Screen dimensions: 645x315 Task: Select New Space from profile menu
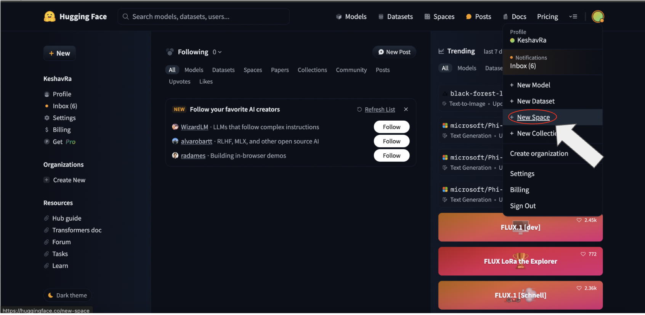click(533, 118)
